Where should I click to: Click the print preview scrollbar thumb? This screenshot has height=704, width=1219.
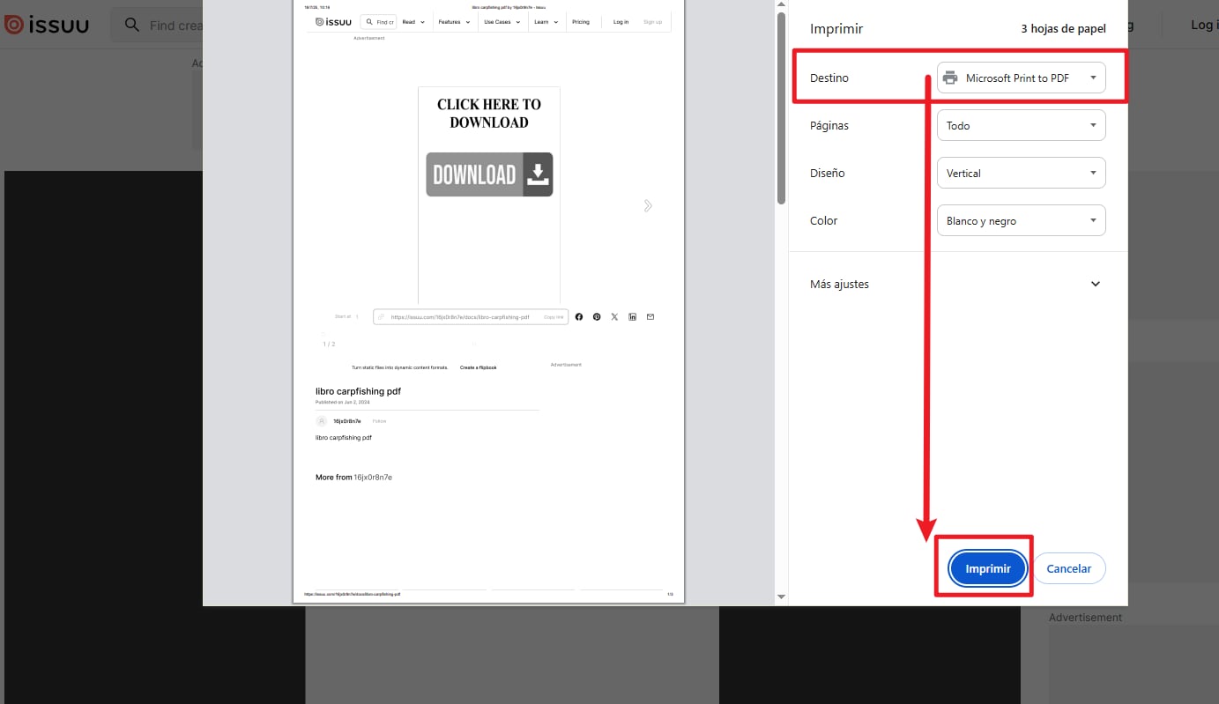tap(781, 108)
